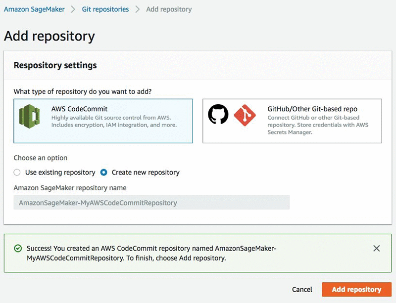Open Git repositories breadcrumb link
The width and height of the screenshot is (396, 303).
tap(105, 9)
